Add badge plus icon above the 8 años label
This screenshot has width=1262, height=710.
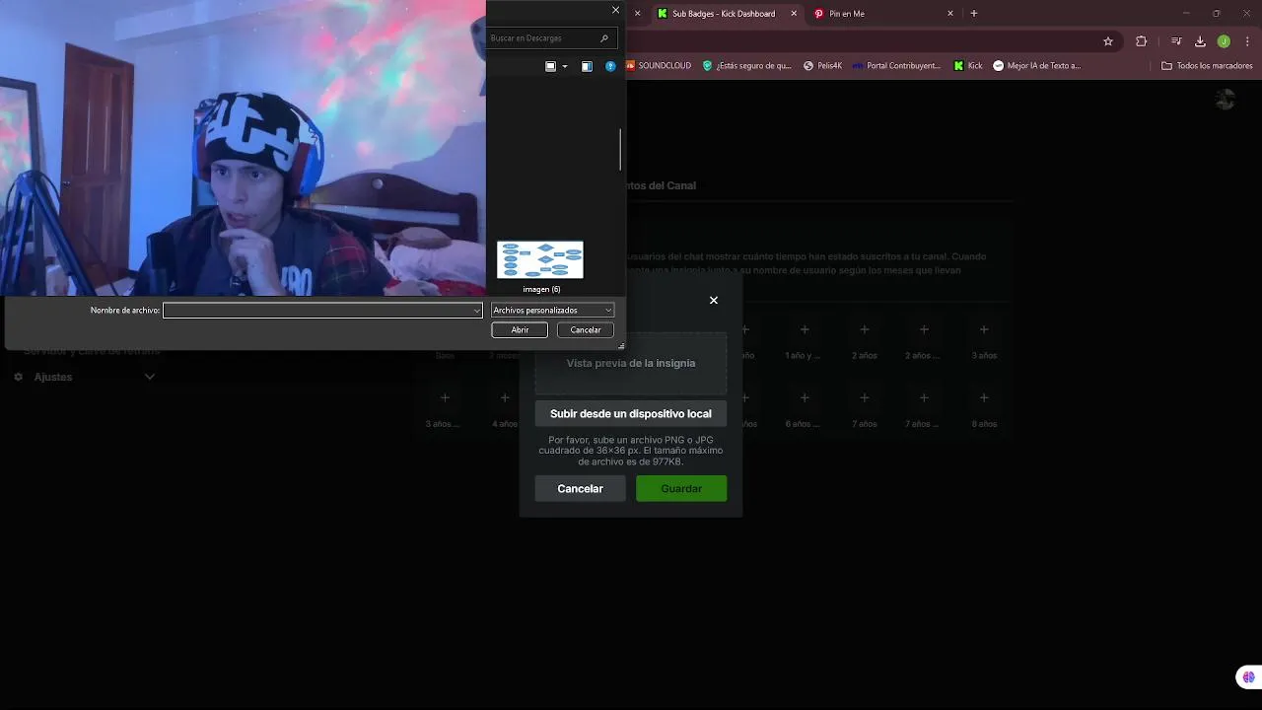point(984,398)
